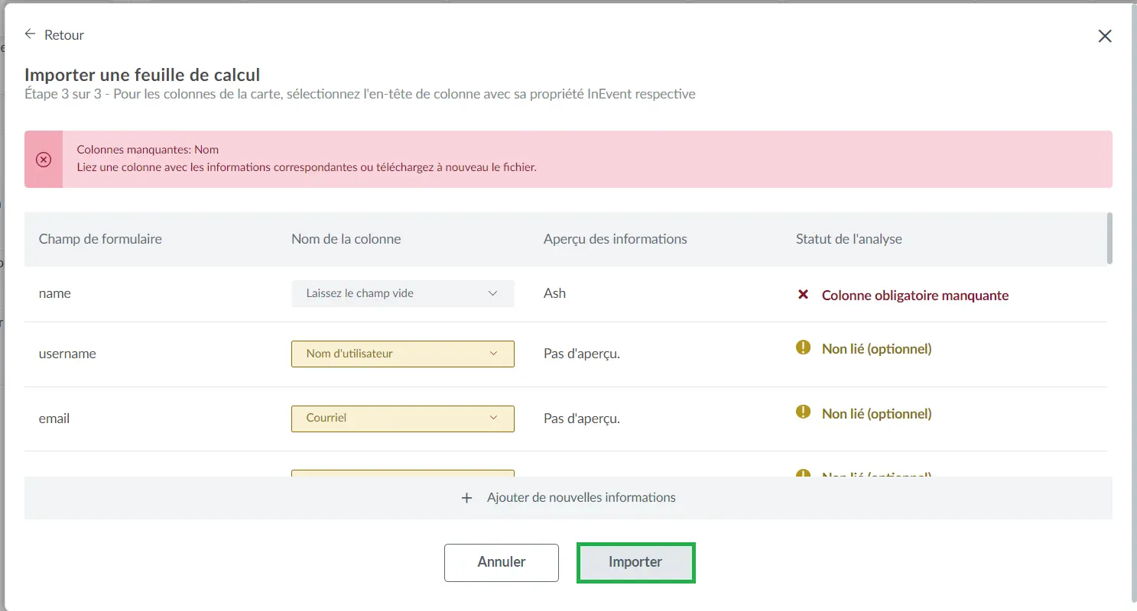Open the 'Nom d'utilisateur' column dropdown

pos(403,354)
